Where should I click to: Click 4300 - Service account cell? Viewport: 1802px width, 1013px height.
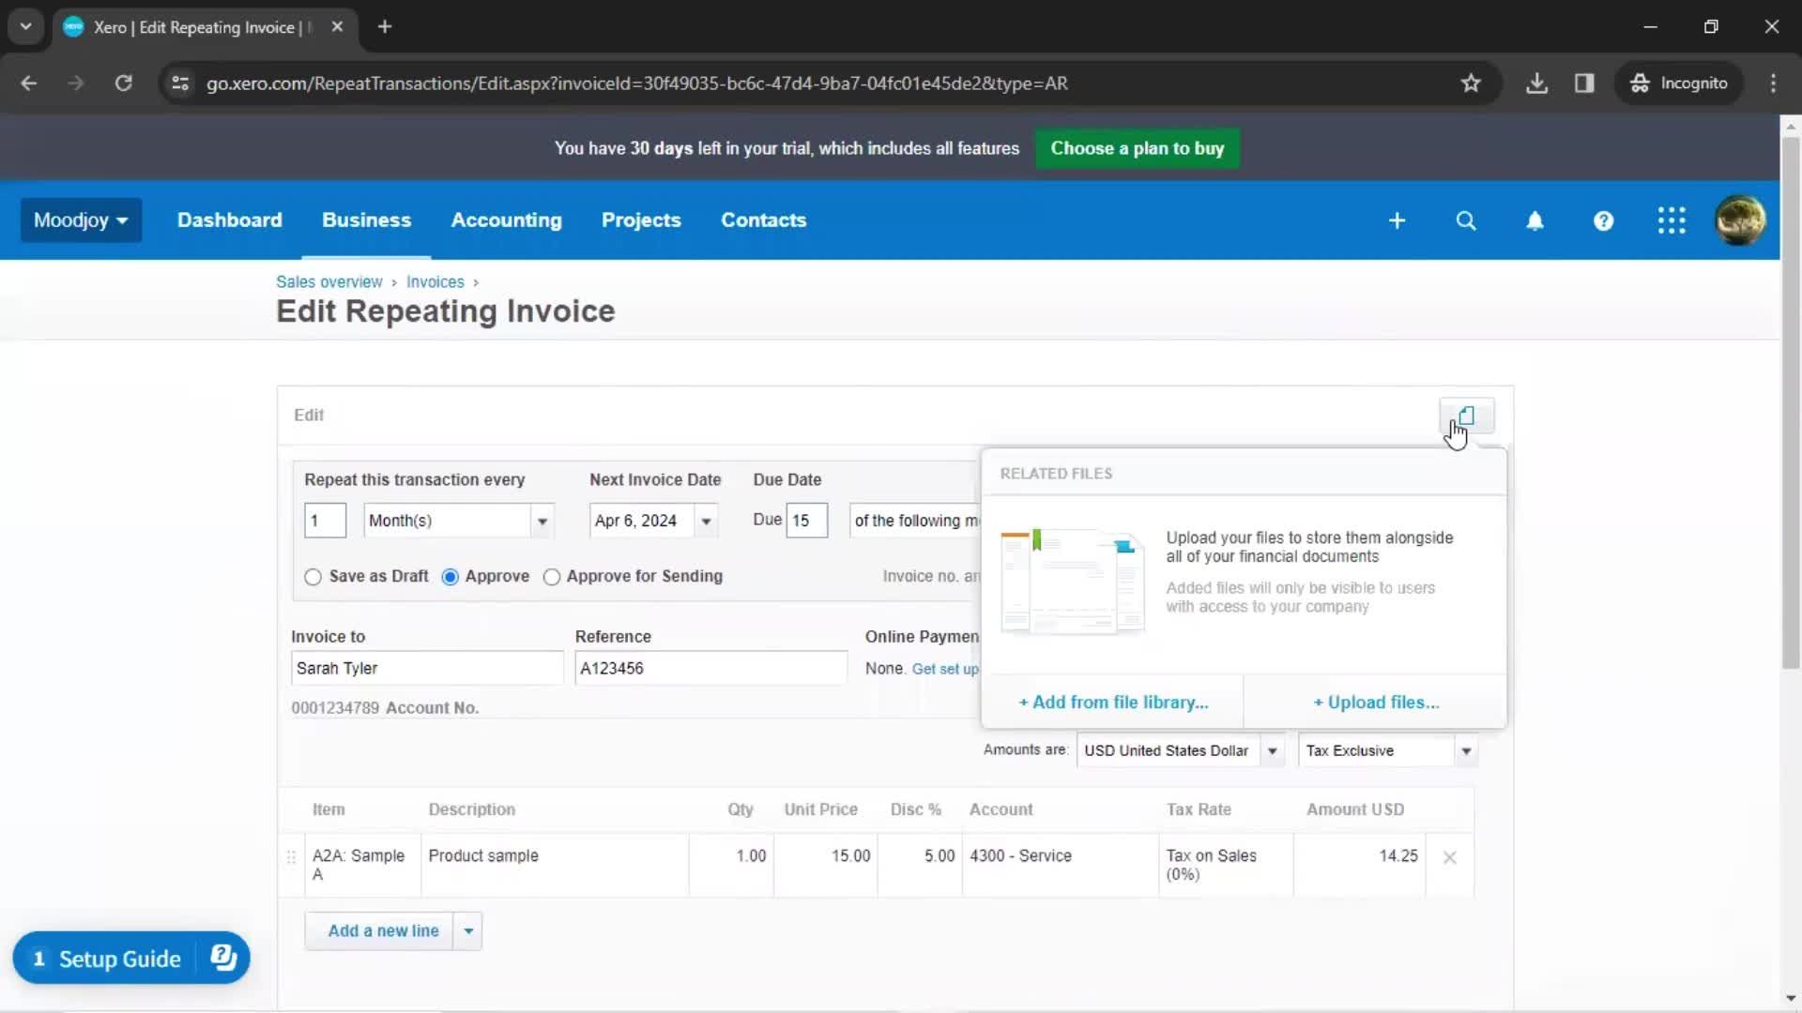pyautogui.click(x=1061, y=866)
